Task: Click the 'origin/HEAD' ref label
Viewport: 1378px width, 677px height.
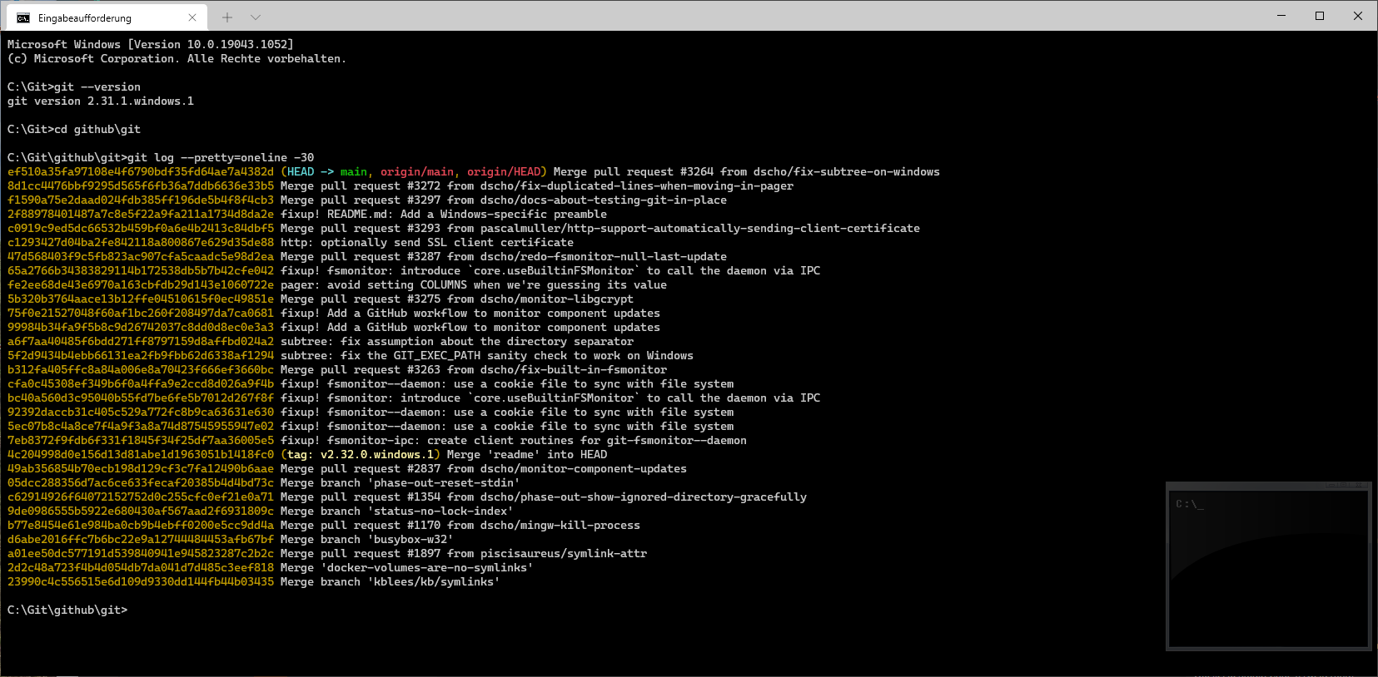Action: click(x=504, y=172)
